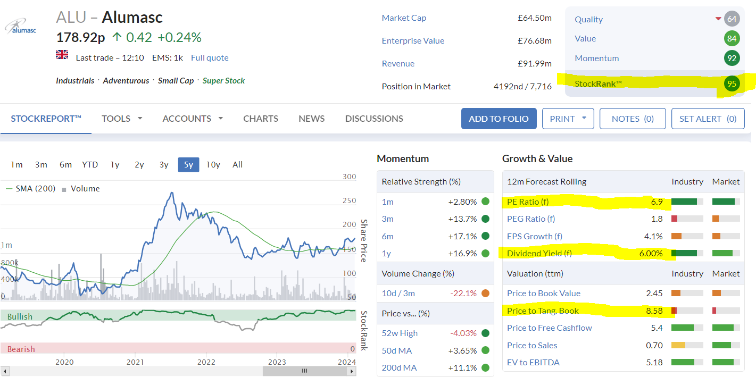Viewport: 756px width, 377px height.
Task: Click the green dot beside 52w High
Action: point(485,333)
